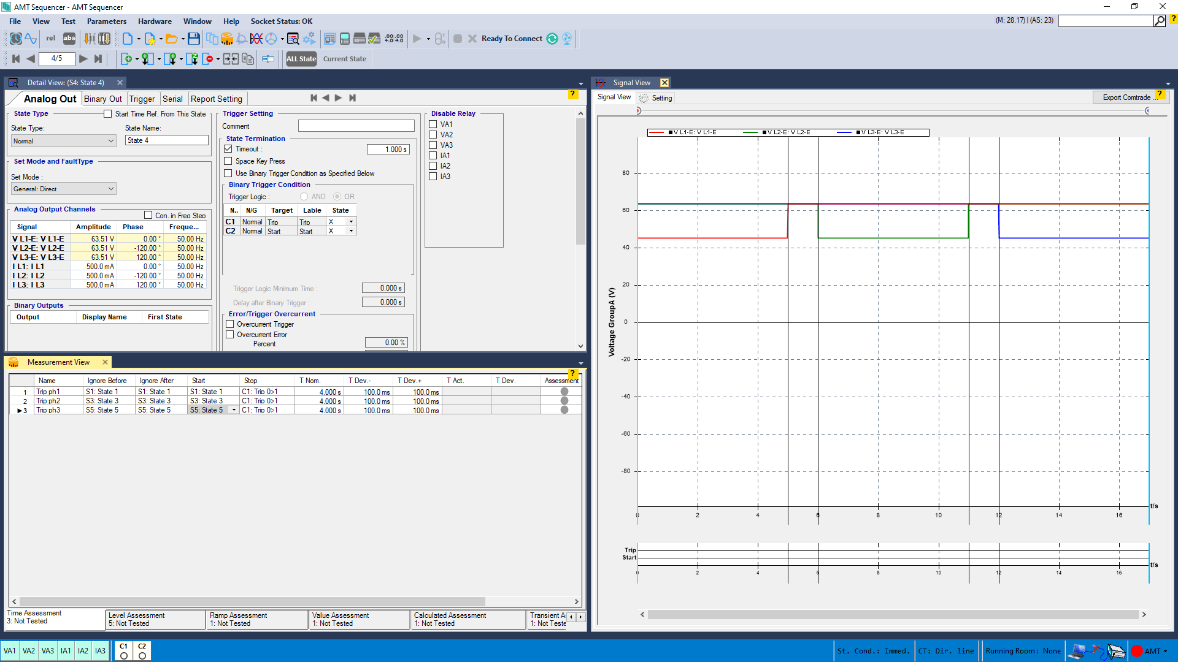
Task: Click the 'rel' relative mode icon
Action: (x=51, y=39)
